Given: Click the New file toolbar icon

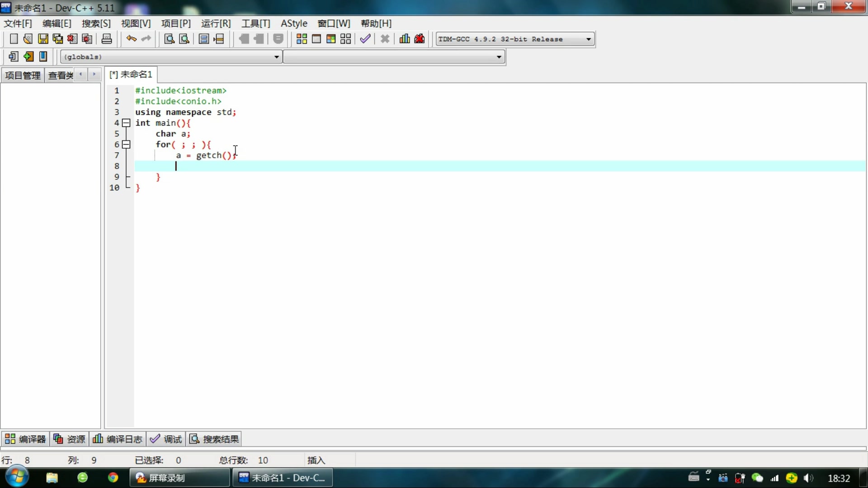Looking at the screenshot, I should (x=14, y=39).
